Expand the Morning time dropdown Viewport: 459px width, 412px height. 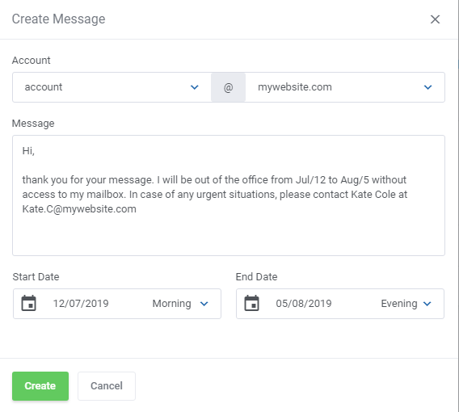180,304
